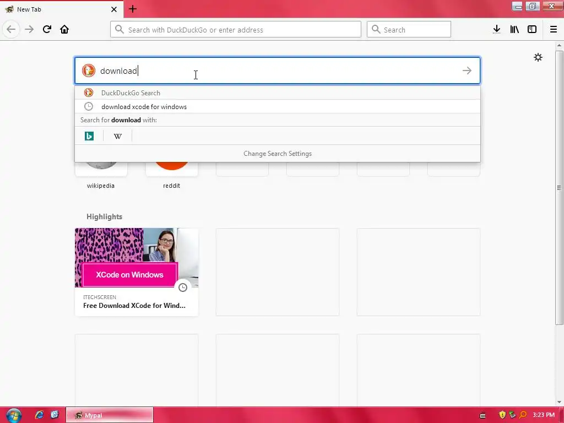Open Change Search Settings
The image size is (564, 423).
pos(278,154)
